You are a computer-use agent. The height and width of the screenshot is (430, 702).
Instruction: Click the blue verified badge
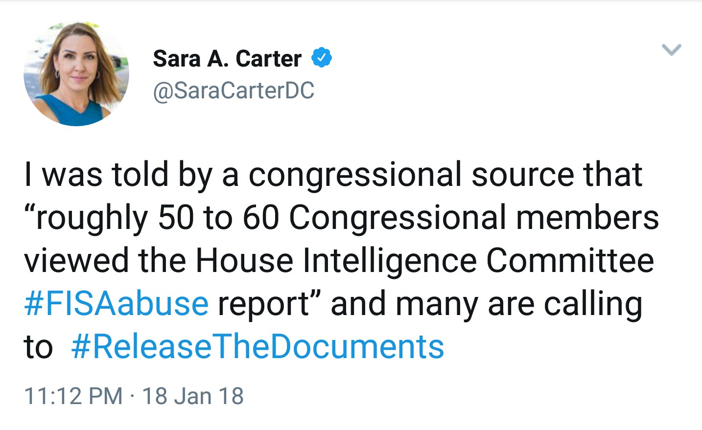[x=322, y=58]
